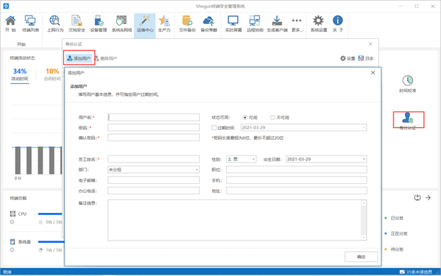Image resolution: width=441 pixels, height=276 pixels.
Task: Open the 开始 home icon in the toolbar
Action: point(11,23)
